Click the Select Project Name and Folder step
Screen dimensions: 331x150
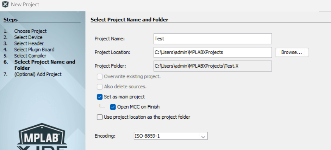click(x=44, y=65)
